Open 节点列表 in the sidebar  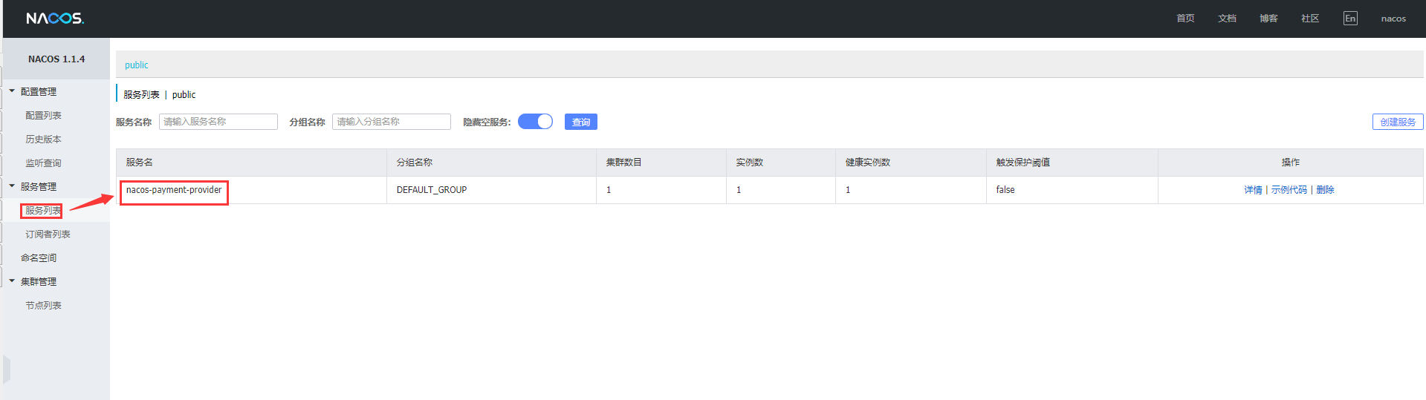pyautogui.click(x=43, y=306)
